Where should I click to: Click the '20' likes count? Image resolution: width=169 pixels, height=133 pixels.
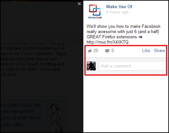96,50
